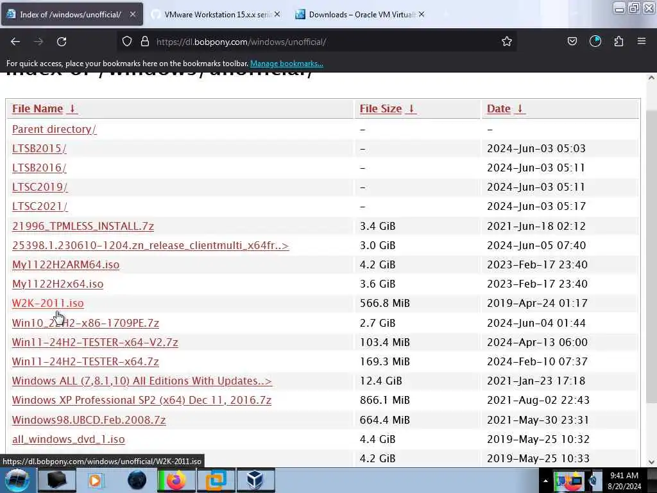
Task: Download Windows98.UBCD.Feb.2008.7z
Action: (89, 420)
